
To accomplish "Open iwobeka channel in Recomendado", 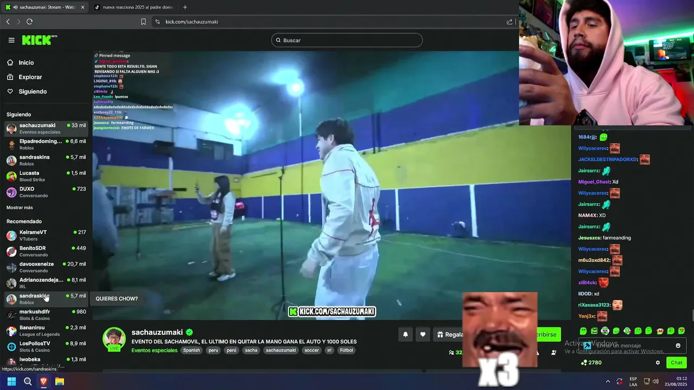I will click(x=46, y=361).
